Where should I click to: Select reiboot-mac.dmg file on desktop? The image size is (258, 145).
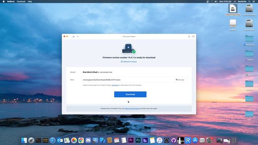(x=233, y=10)
